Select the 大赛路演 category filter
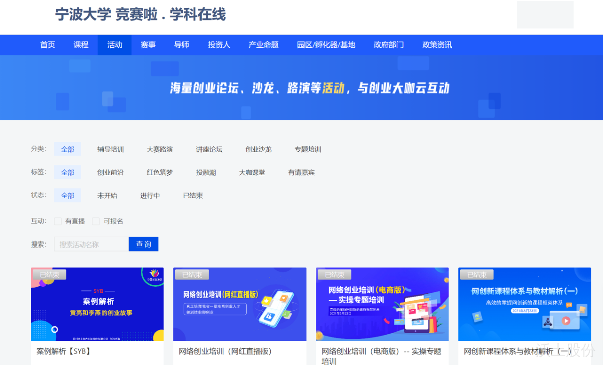The height and width of the screenshot is (365, 603). [x=160, y=149]
